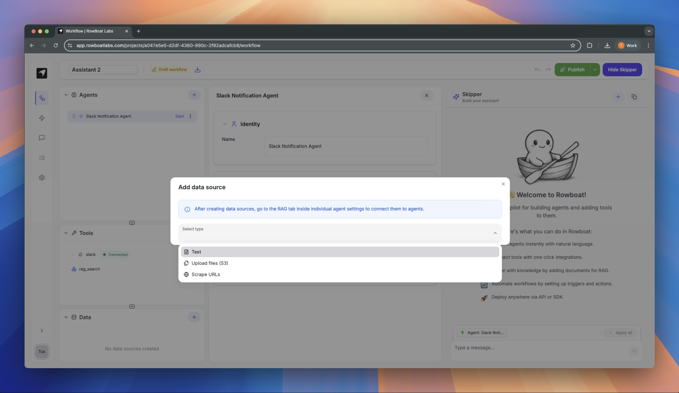Open the triggers lightning bolt sidebar icon

click(x=42, y=118)
